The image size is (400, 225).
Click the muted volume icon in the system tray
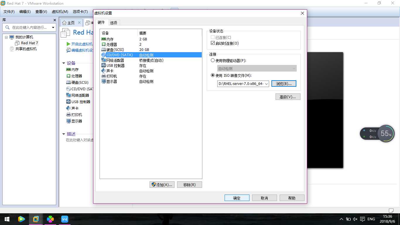pyautogui.click(x=355, y=219)
